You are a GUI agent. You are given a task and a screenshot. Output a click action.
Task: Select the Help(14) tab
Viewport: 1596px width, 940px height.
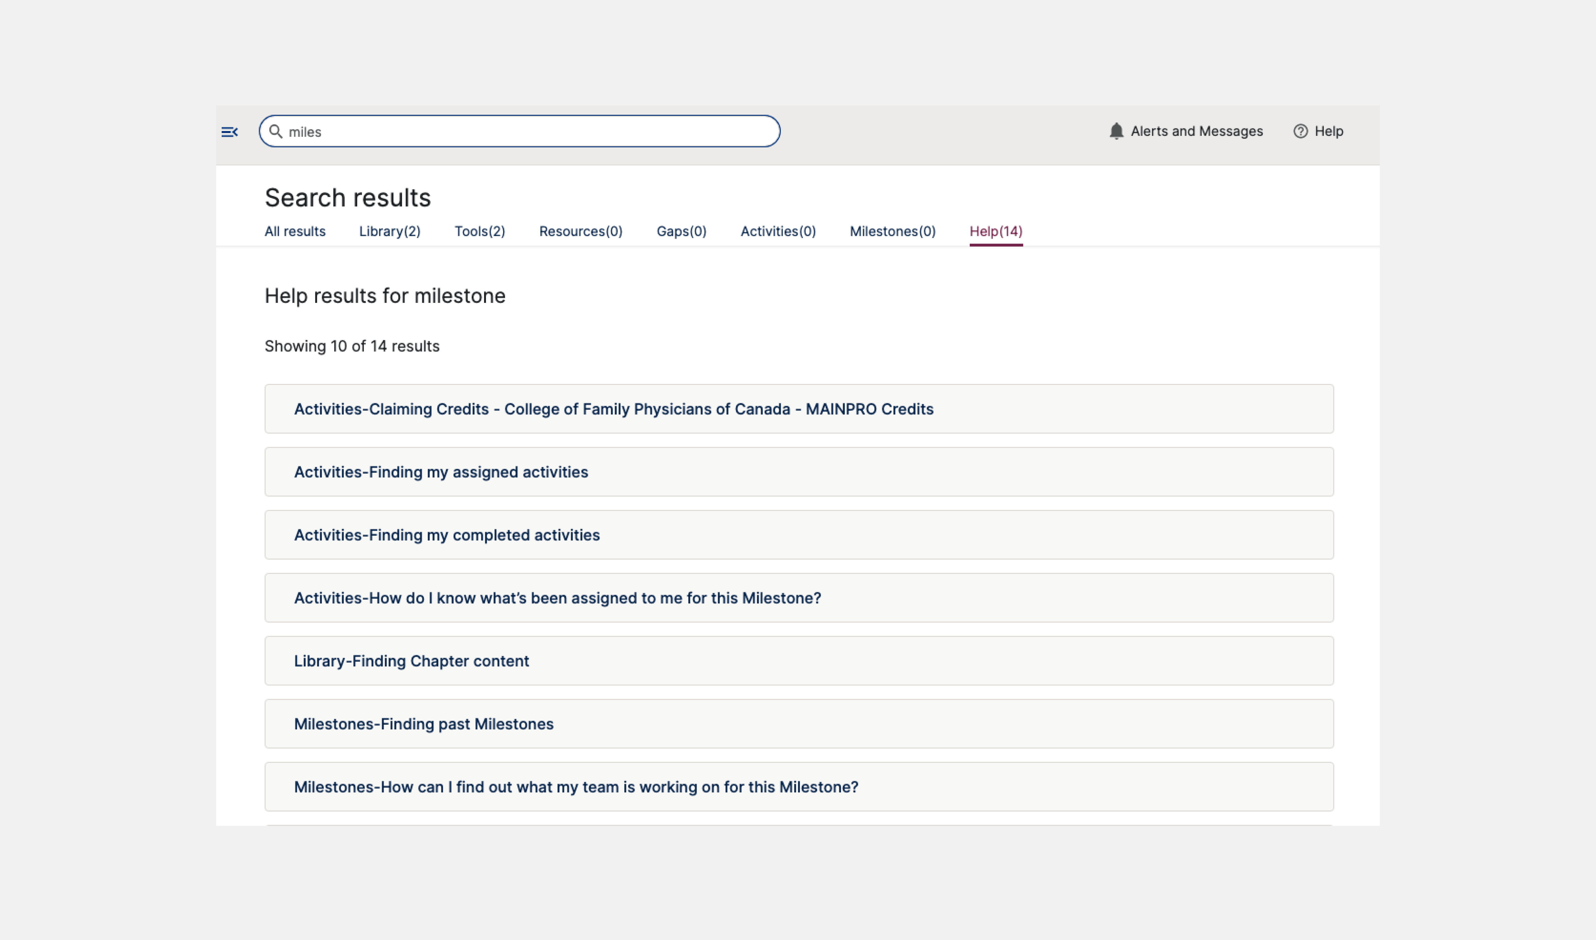995,231
